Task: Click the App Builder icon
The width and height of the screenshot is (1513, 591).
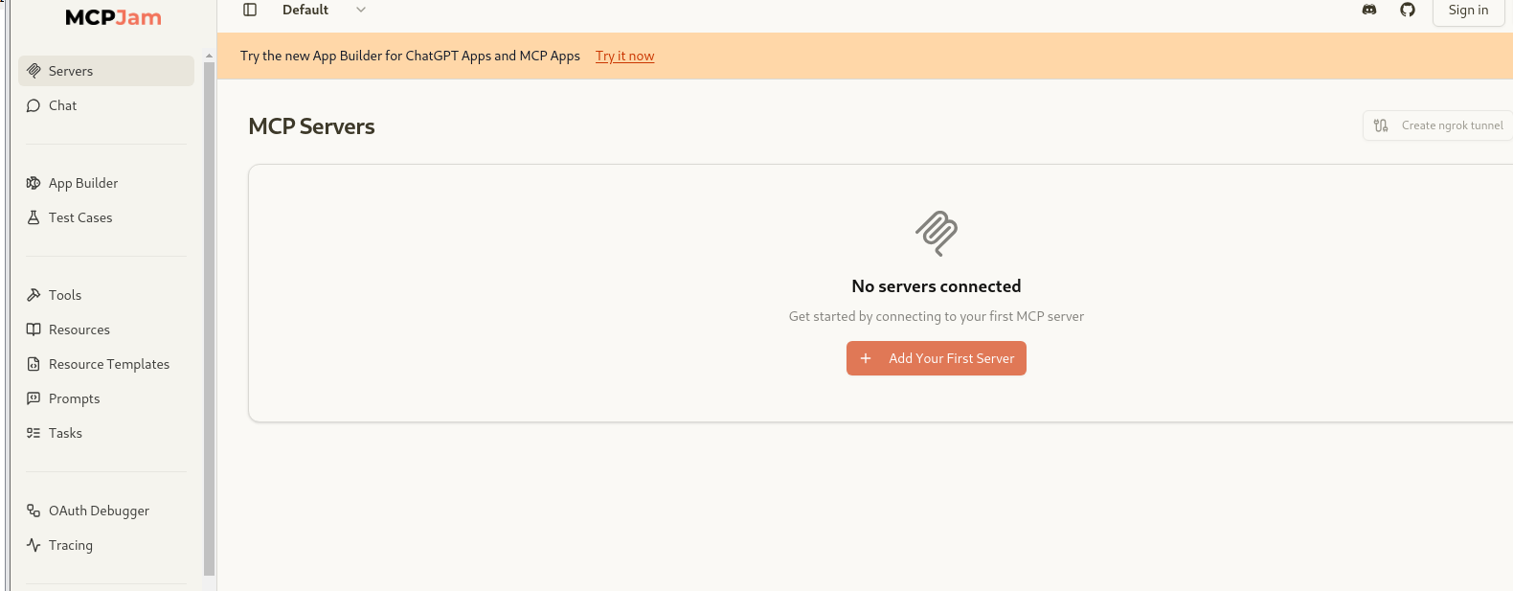Action: click(x=34, y=183)
